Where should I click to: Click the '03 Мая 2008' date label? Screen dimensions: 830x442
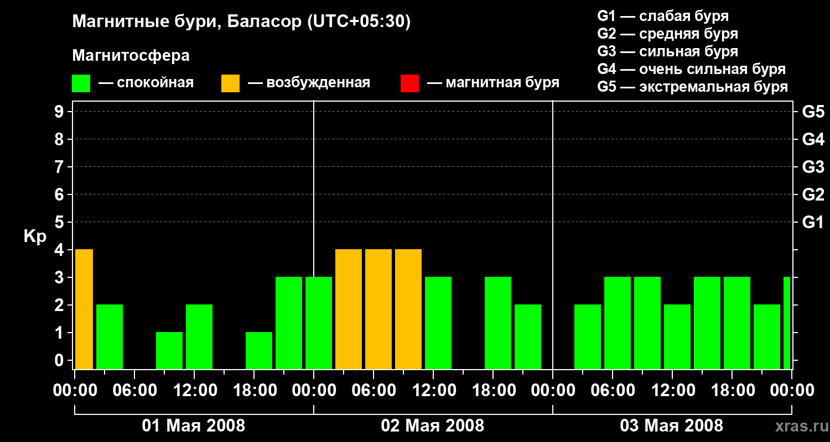tap(671, 426)
